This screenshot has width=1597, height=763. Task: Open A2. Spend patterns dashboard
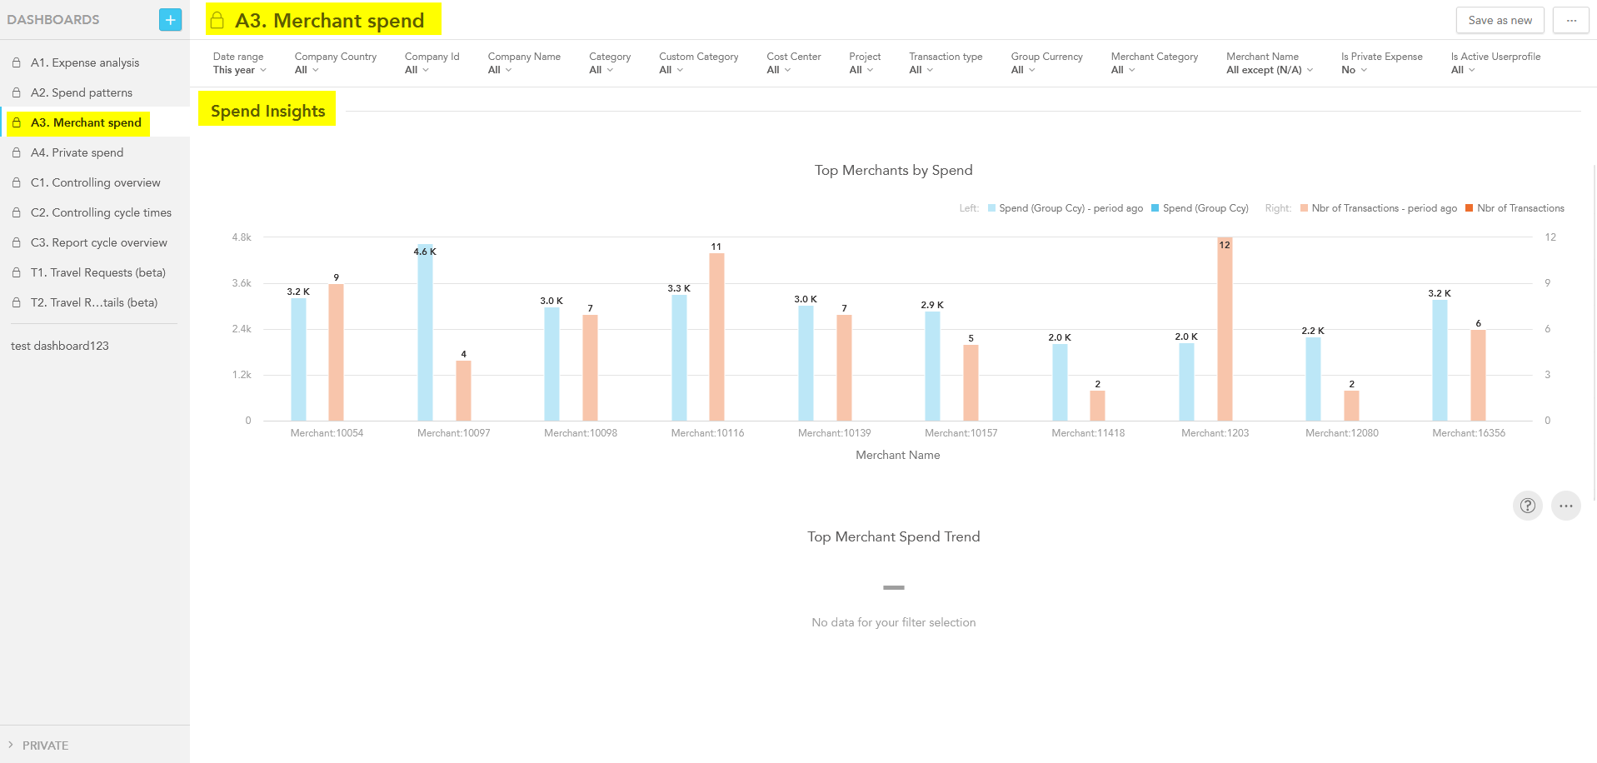point(82,92)
